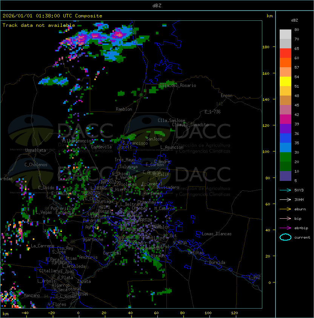This screenshot has width=314, height=318.
Task: Click the 120 tick on the horizontal km axis
Action: click(x=234, y=313)
